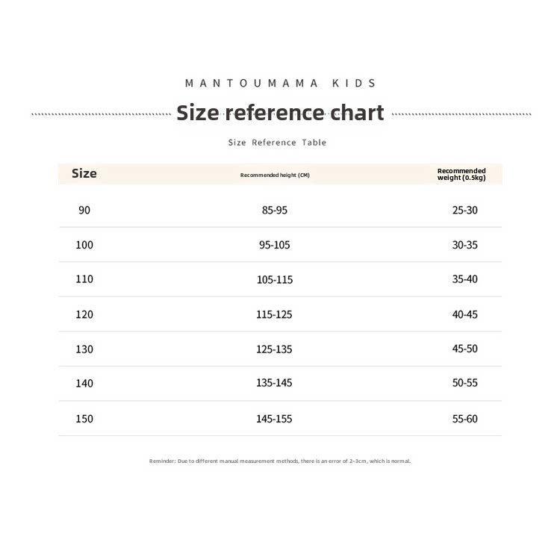The width and height of the screenshot is (560, 560).
Task: Click the "Size Reference Table" subtitle
Action: tap(277, 143)
